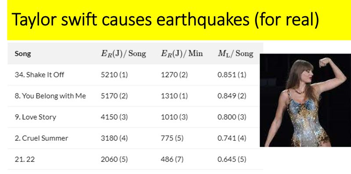351x174 pixels.
Task: Click the E_R(J)/Song column header
Action: 123,54
